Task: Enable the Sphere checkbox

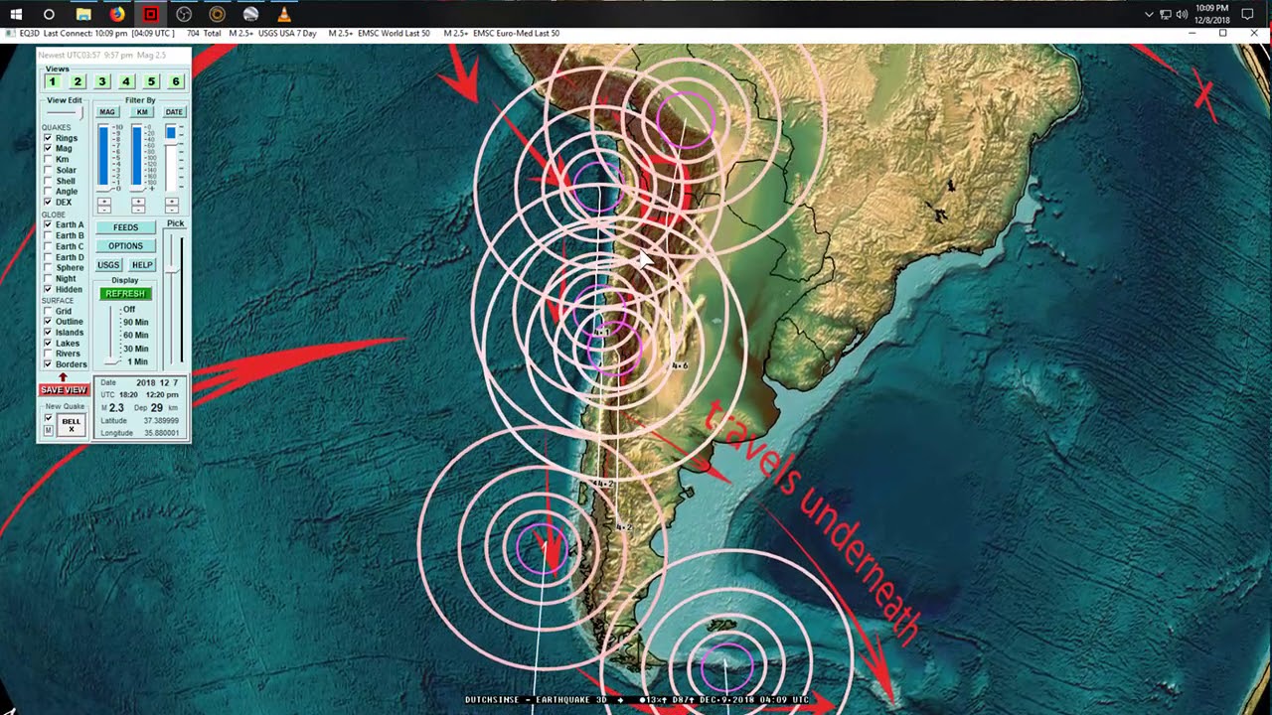Action: click(x=48, y=267)
